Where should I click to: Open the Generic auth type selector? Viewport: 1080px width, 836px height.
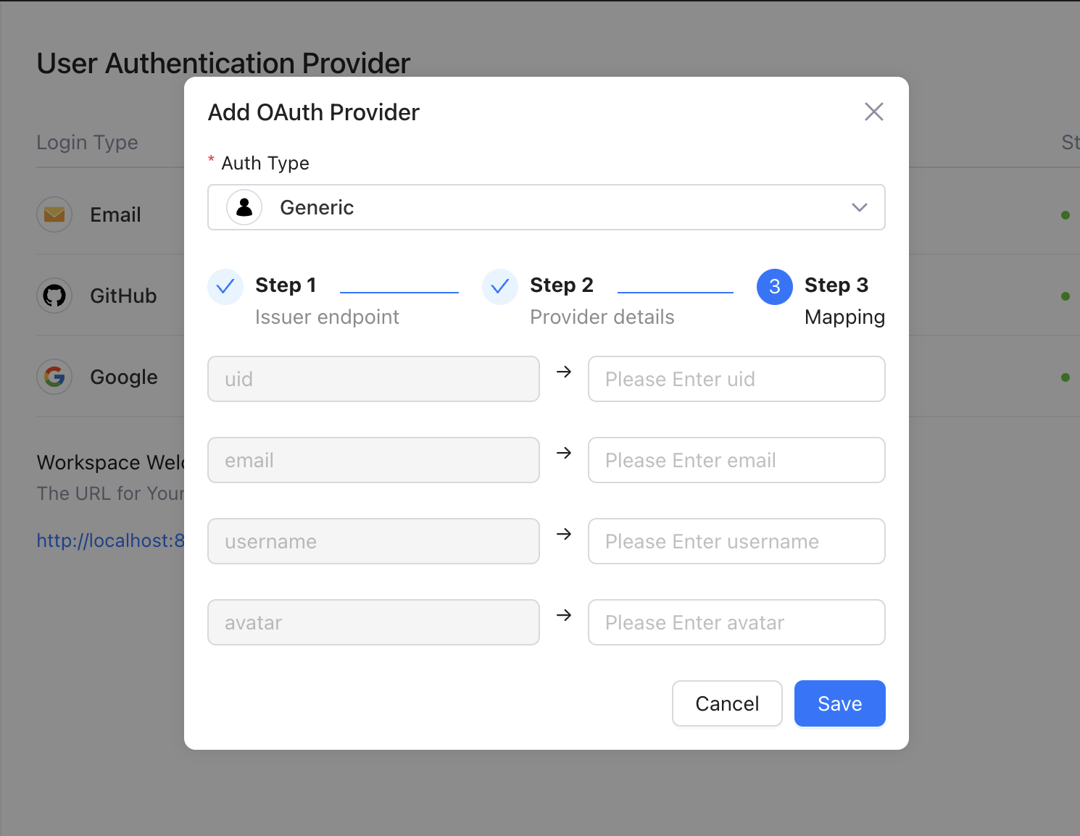coord(545,207)
